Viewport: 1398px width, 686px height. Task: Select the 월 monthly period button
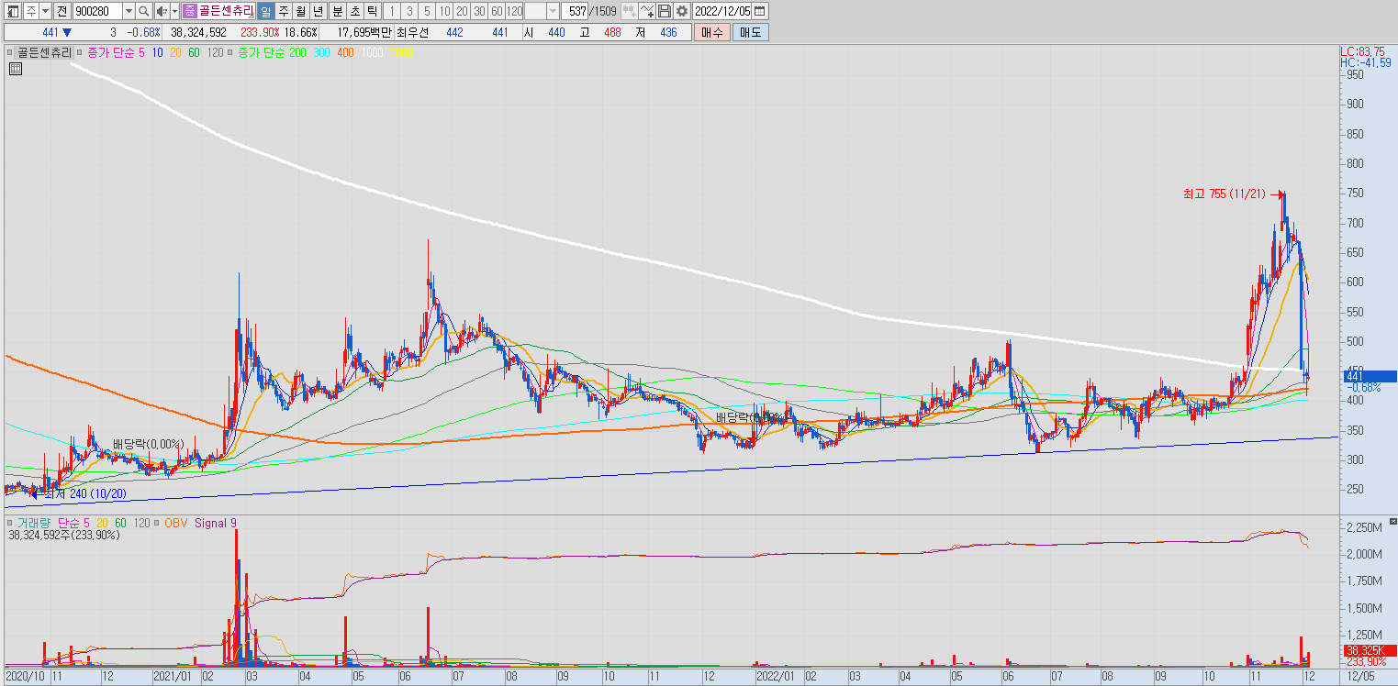pyautogui.click(x=301, y=11)
